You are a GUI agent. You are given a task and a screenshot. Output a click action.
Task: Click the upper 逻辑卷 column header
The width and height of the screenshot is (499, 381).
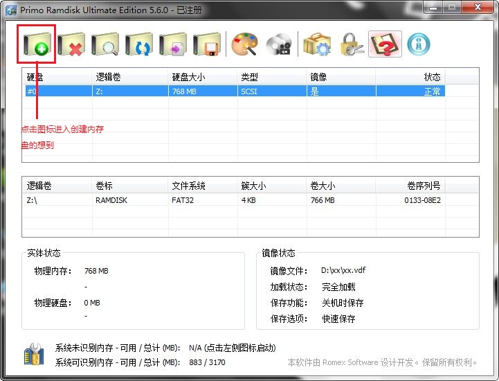130,77
